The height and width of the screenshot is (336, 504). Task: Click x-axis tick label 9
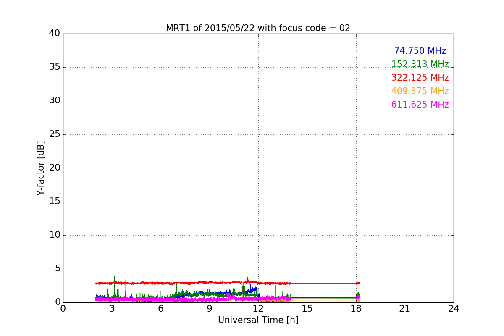tap(210, 309)
